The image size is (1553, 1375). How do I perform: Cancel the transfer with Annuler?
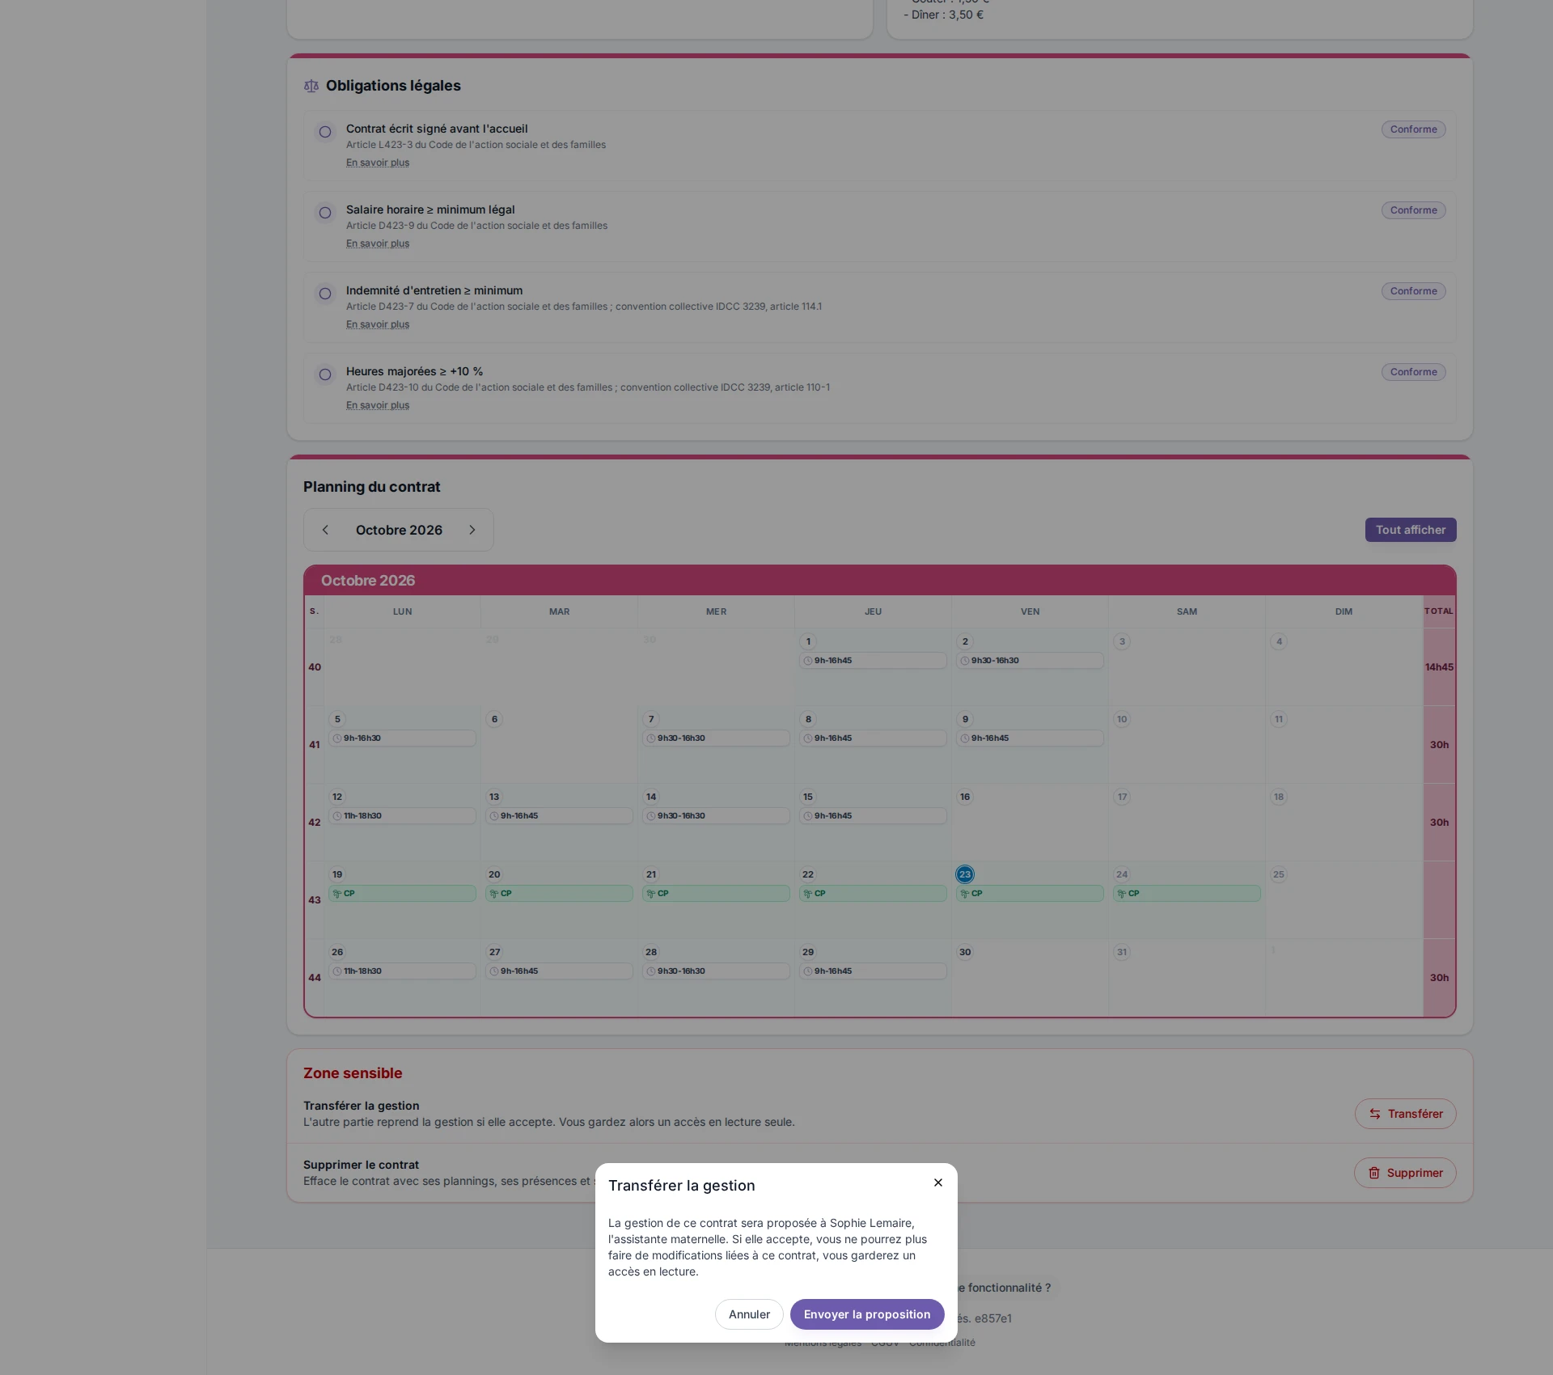click(749, 1314)
